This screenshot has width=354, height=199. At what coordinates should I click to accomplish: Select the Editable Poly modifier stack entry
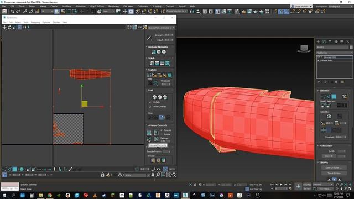coord(326,60)
